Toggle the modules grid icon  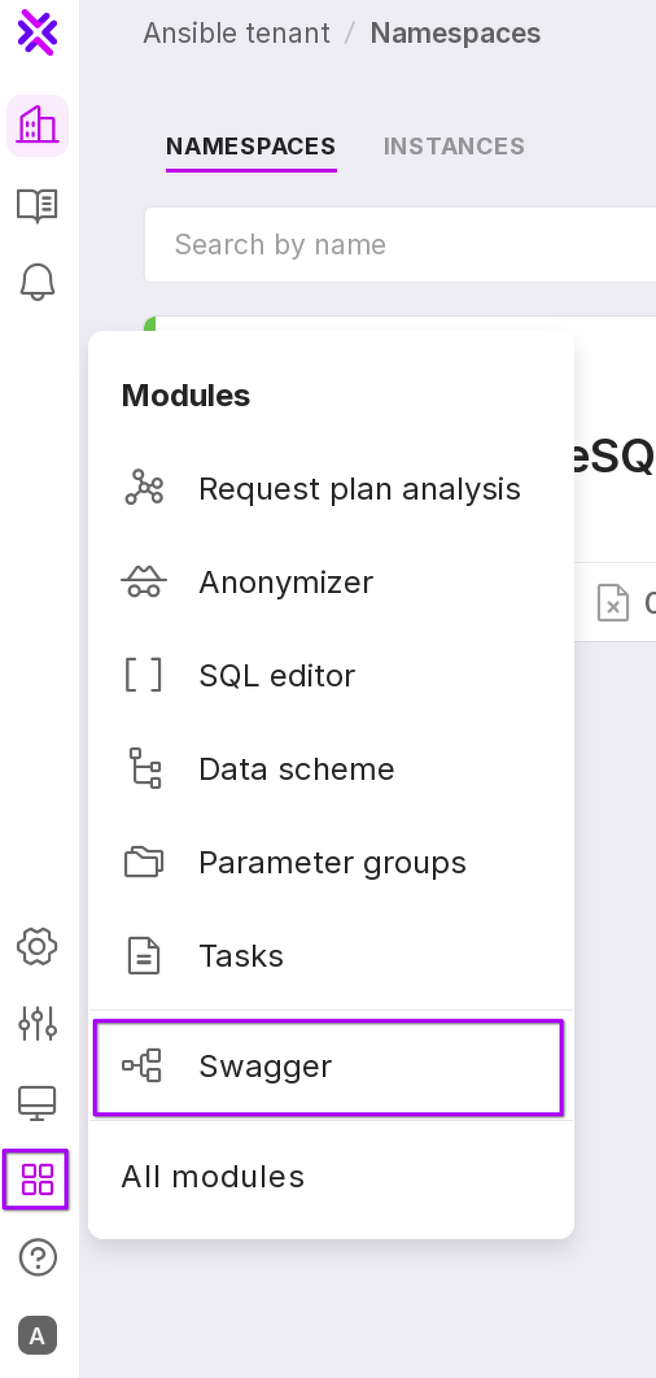(x=37, y=1179)
